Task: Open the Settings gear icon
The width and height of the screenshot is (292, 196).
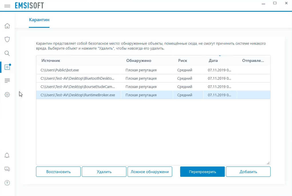Action: click(7, 95)
